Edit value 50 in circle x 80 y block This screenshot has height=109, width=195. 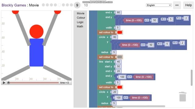(151, 45)
